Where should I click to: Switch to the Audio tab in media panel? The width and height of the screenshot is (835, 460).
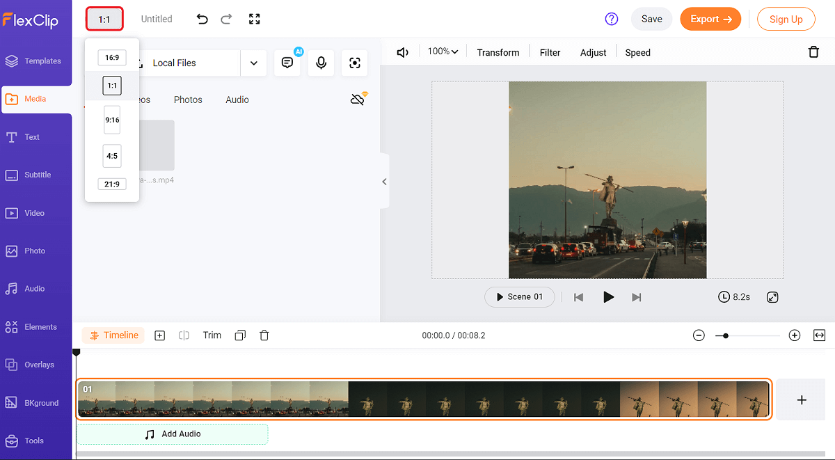coord(237,99)
